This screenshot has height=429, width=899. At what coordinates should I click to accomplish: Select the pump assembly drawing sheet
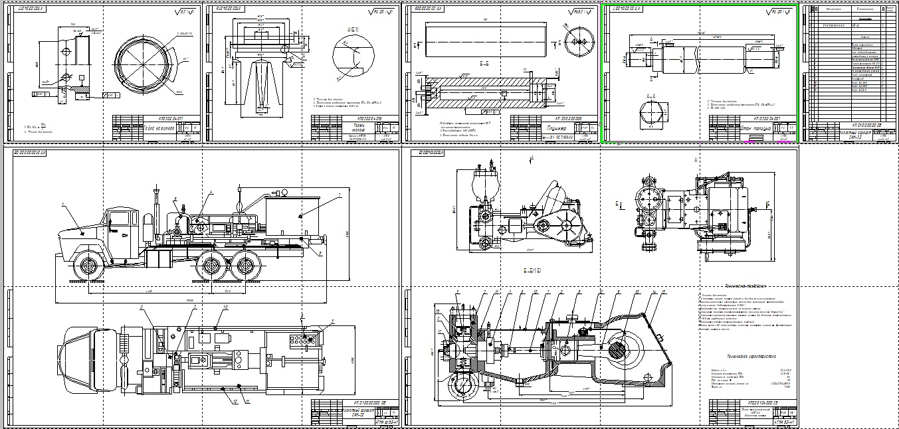(x=601, y=287)
